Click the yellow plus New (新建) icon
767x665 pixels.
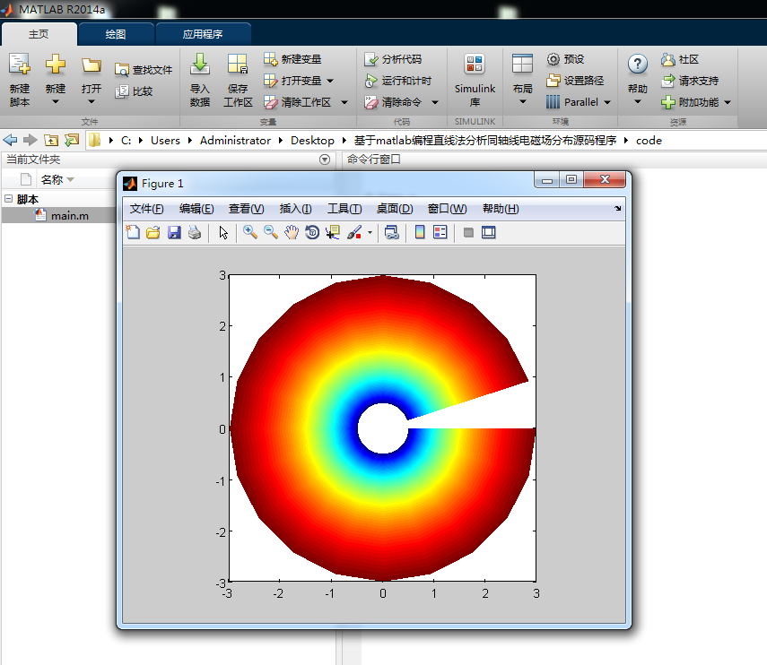[56, 64]
